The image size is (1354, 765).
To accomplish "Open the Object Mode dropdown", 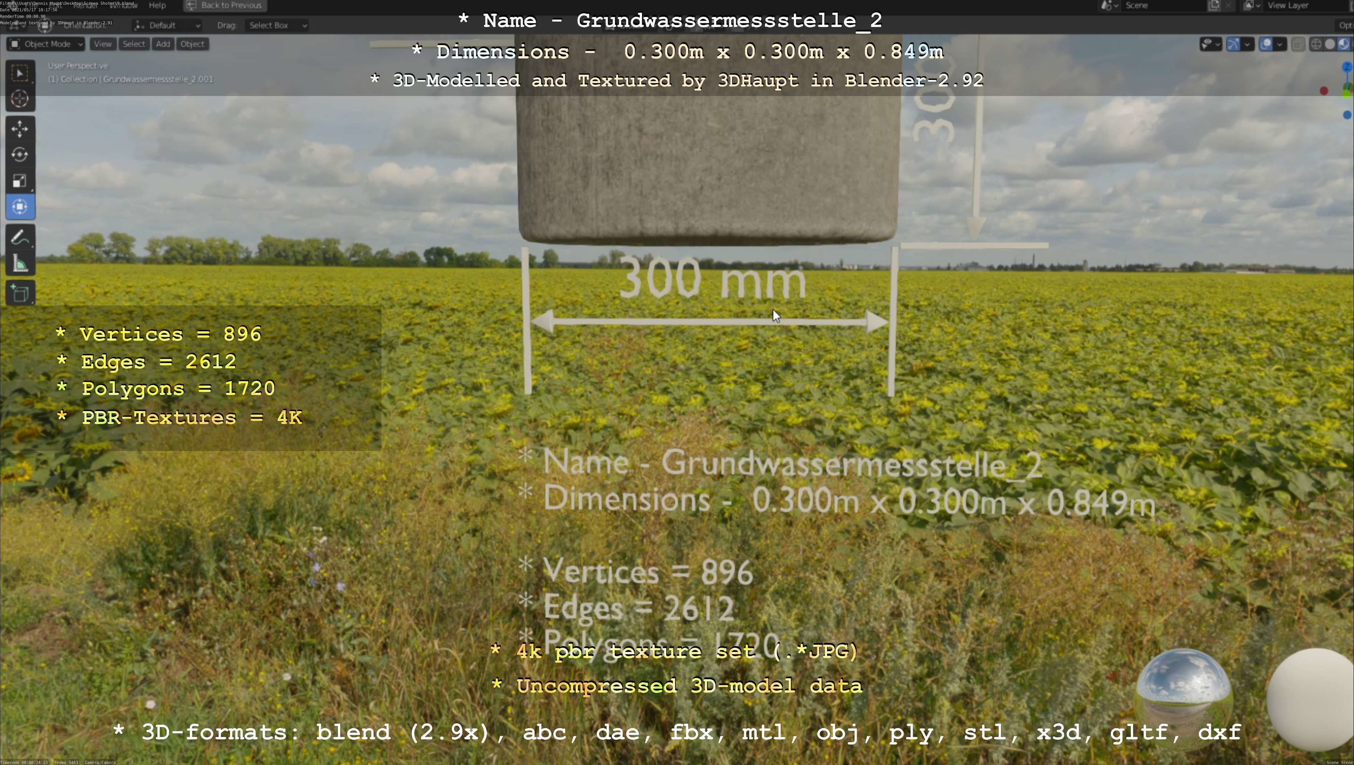I will [x=46, y=44].
